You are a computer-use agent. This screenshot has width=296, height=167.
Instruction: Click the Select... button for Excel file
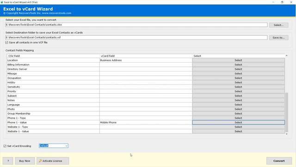[278, 25]
